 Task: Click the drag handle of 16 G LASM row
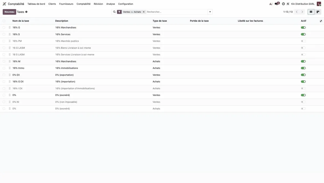[10, 48]
